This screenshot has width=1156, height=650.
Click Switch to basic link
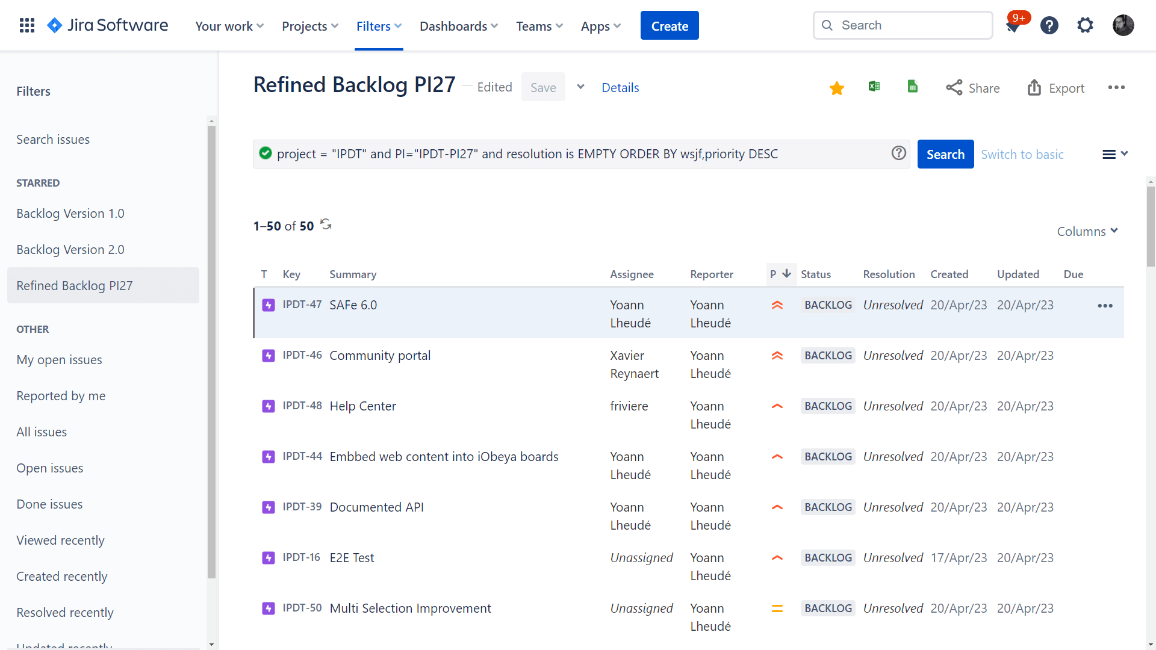pyautogui.click(x=1022, y=154)
